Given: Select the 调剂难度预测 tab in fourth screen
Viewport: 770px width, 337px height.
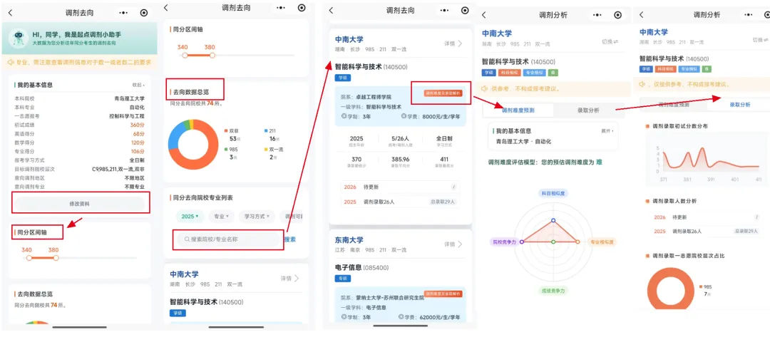Looking at the screenshot, I should pyautogui.click(x=518, y=110).
